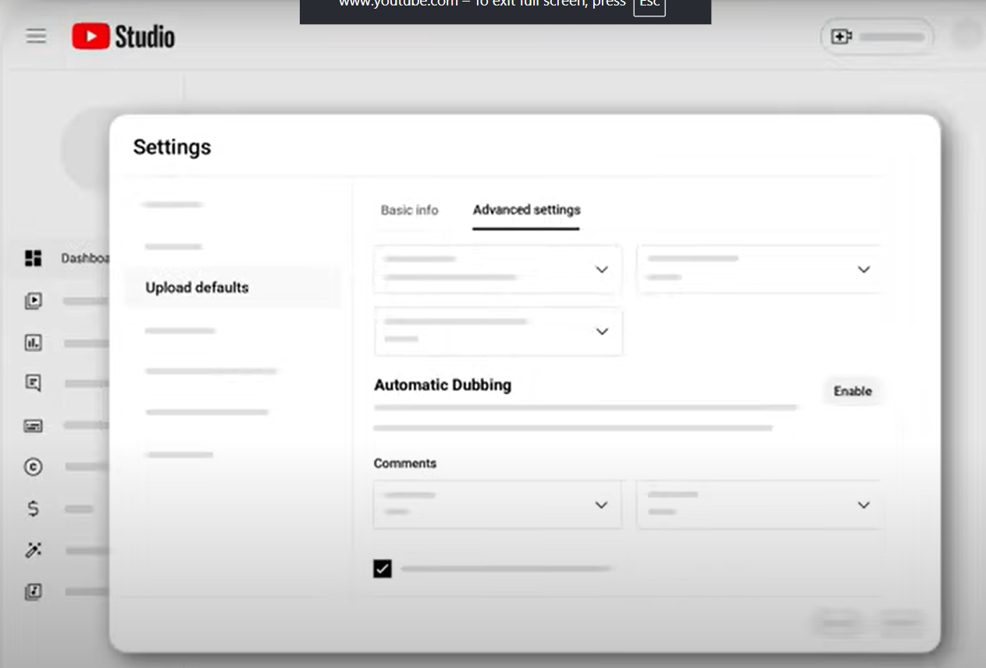This screenshot has height=668, width=986.
Task: Switch to the Basic info tab
Action: [409, 210]
